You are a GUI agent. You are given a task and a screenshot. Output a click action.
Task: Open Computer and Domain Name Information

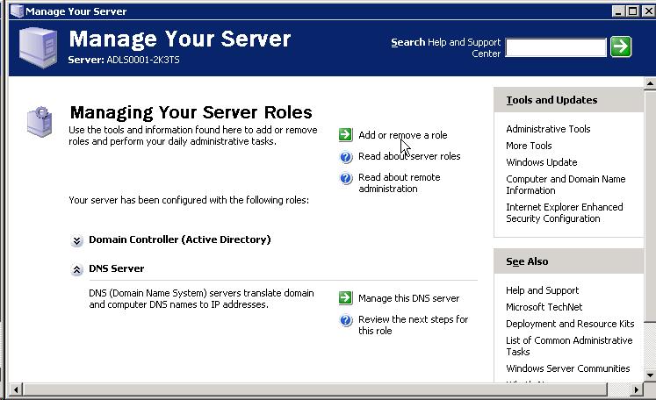pyautogui.click(x=566, y=184)
